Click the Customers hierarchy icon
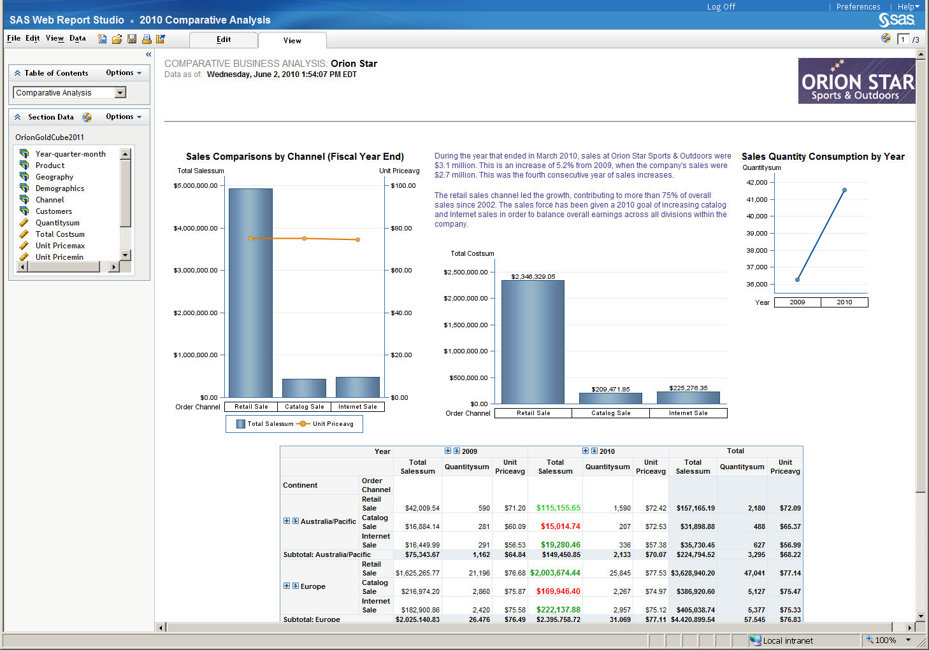Image resolution: width=929 pixels, height=650 pixels. [24, 211]
